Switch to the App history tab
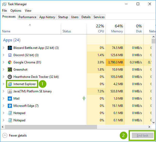The width and height of the screenshot is (156, 142). pyautogui.click(x=47, y=17)
